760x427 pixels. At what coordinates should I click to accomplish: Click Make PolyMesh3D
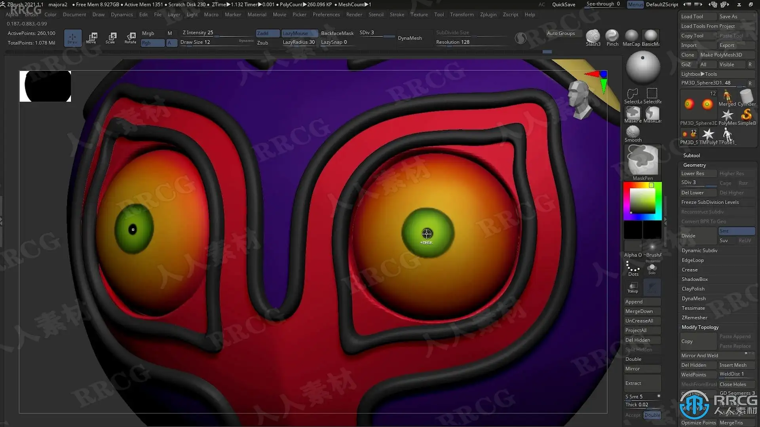pos(727,55)
